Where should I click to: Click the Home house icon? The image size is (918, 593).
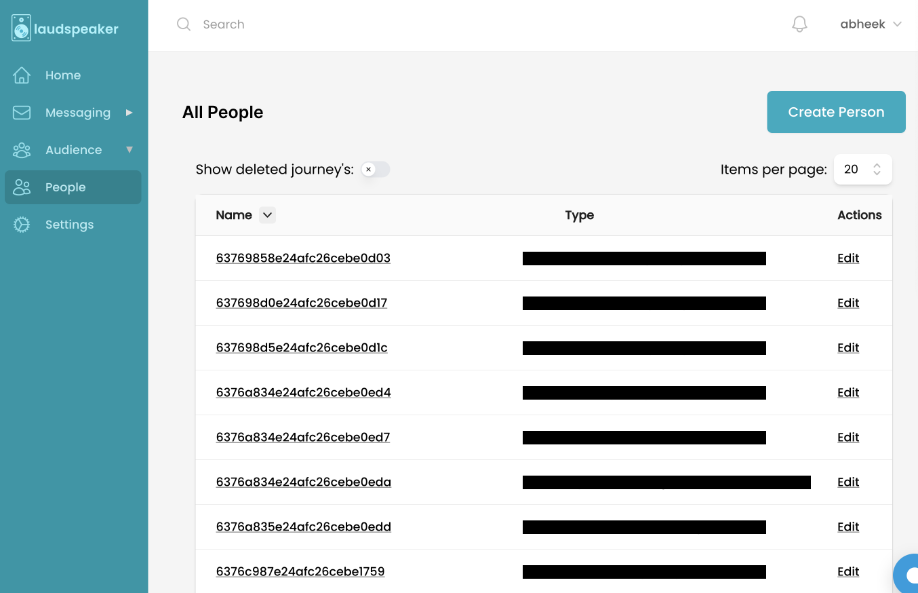click(x=22, y=75)
